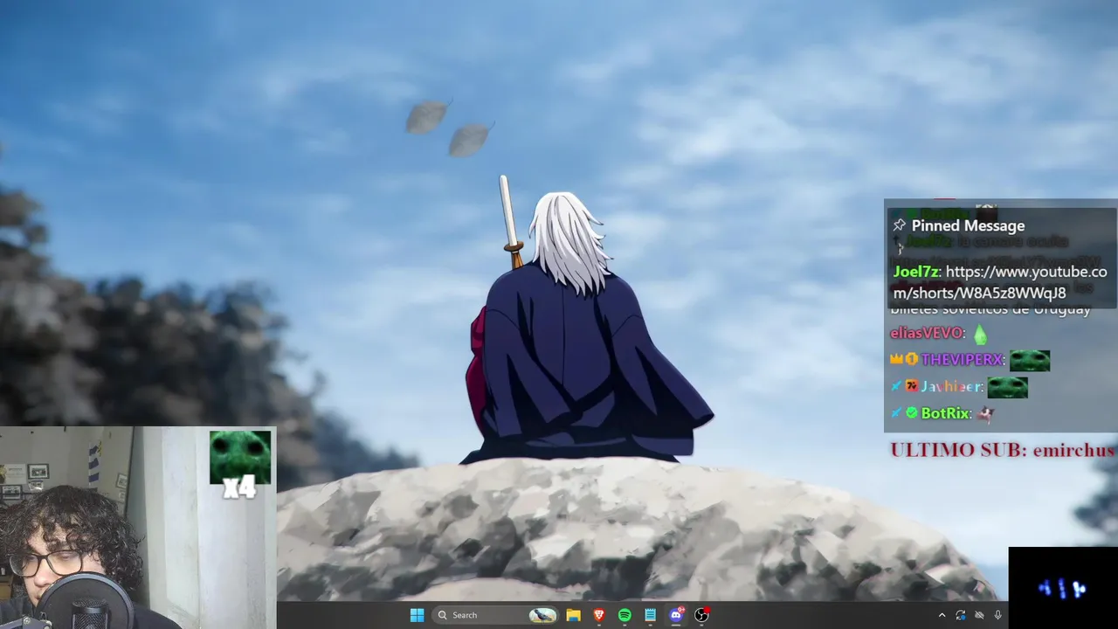Image resolution: width=1118 pixels, height=629 pixels.
Task: Click the Javhieer chat username
Action: click(x=951, y=386)
